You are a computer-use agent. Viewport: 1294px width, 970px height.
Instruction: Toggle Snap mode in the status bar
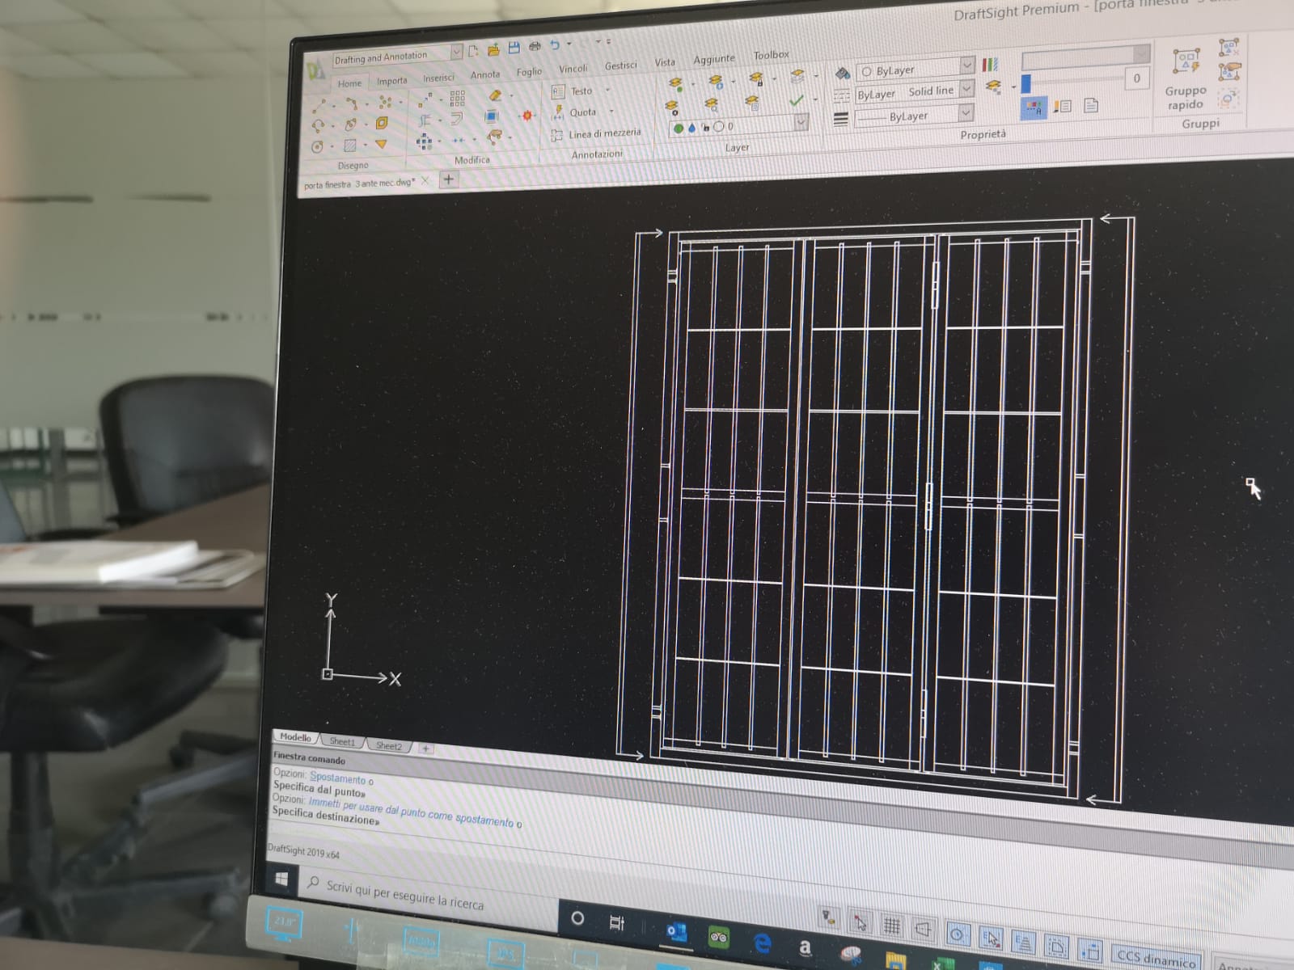[860, 921]
